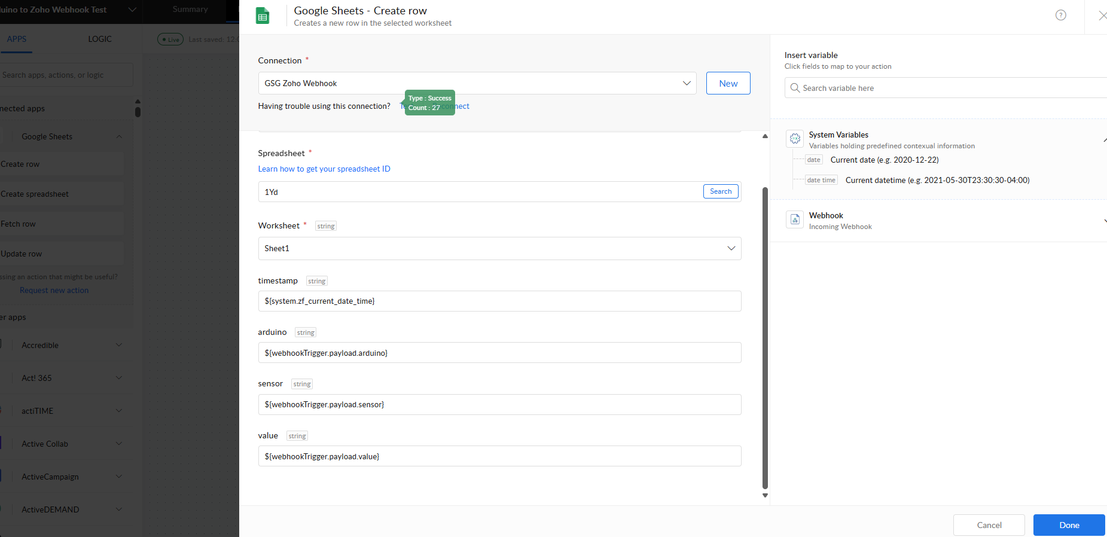The width and height of the screenshot is (1107, 537).
Task: Expand the ActiveDEMAND app group
Action: pyautogui.click(x=119, y=509)
